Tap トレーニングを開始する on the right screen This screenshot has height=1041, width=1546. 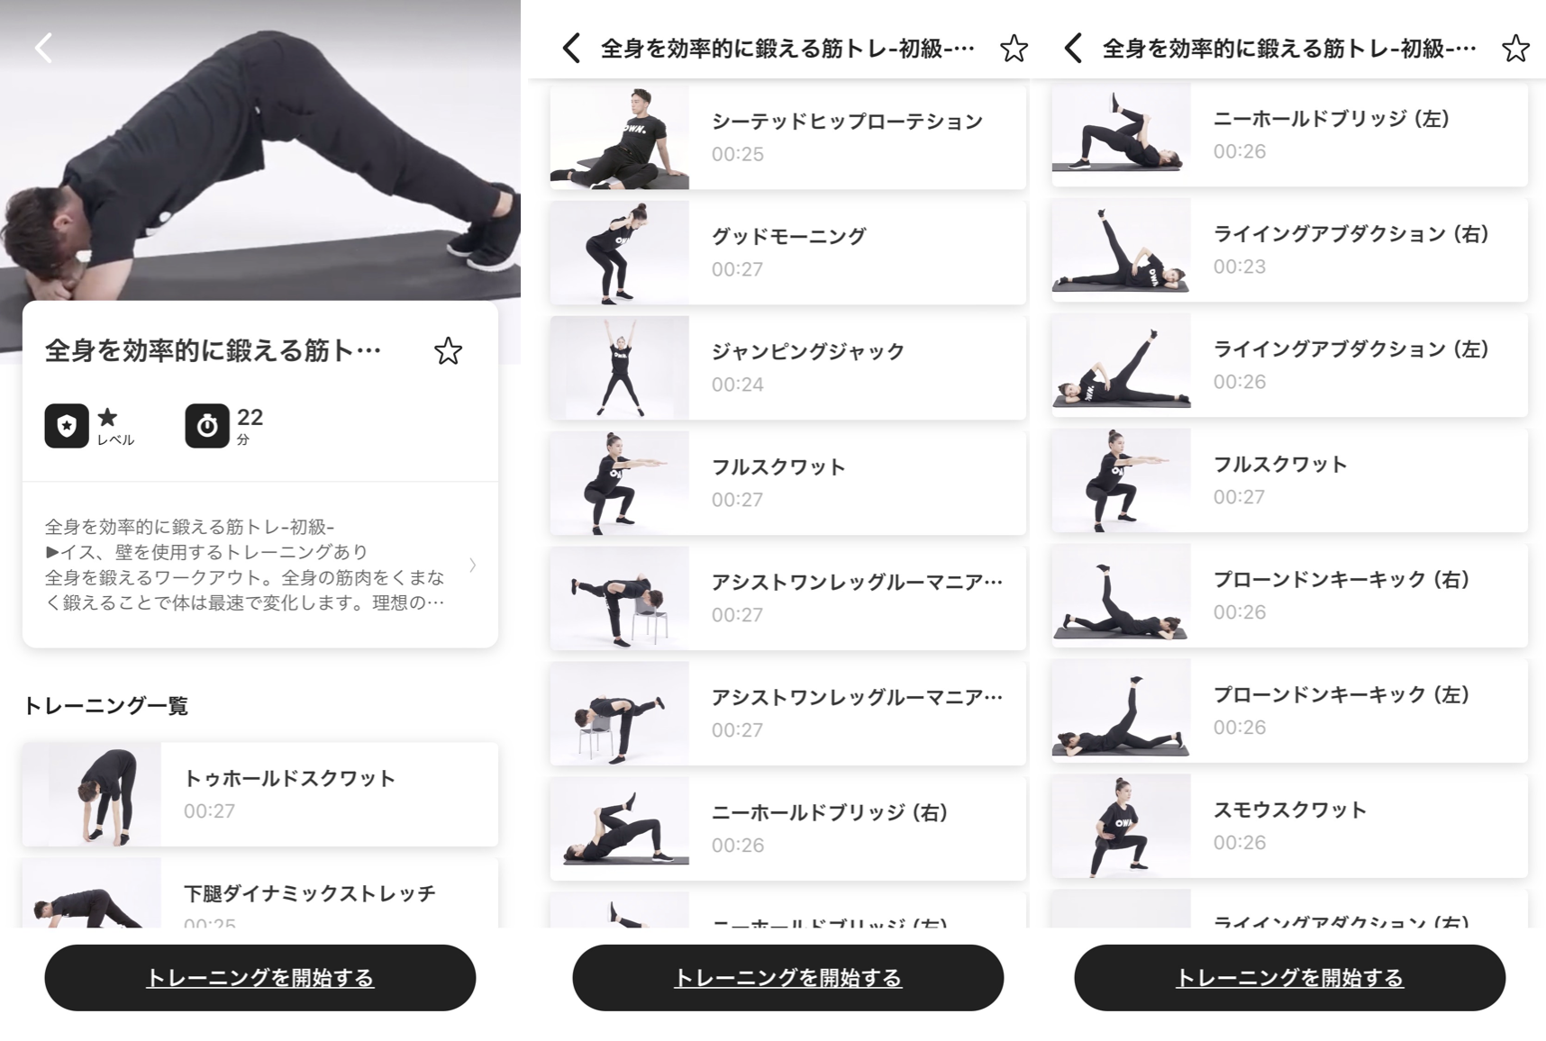click(x=1290, y=978)
